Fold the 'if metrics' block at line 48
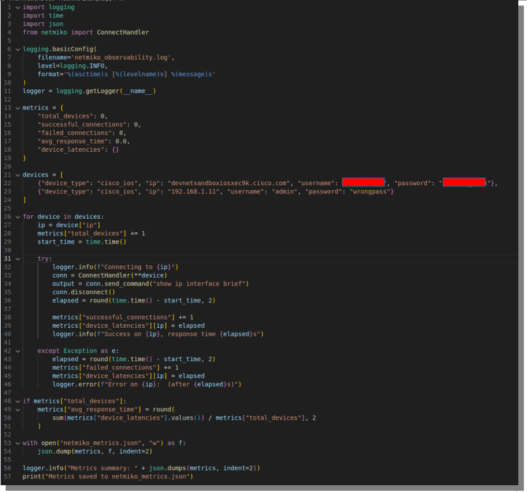 (x=17, y=401)
